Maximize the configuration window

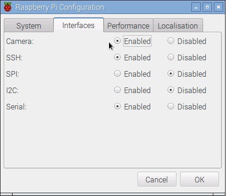pos(207,7)
